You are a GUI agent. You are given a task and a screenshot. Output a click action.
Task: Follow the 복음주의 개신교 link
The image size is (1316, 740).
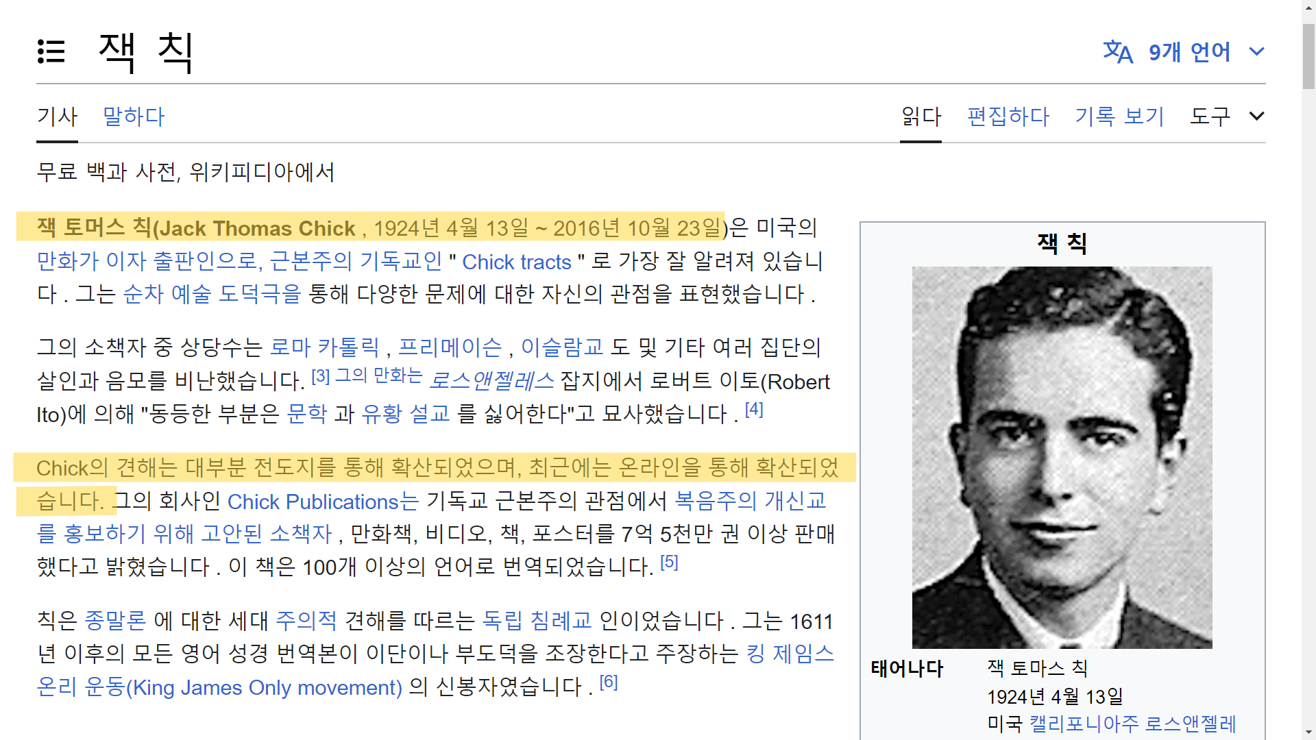pos(751,501)
